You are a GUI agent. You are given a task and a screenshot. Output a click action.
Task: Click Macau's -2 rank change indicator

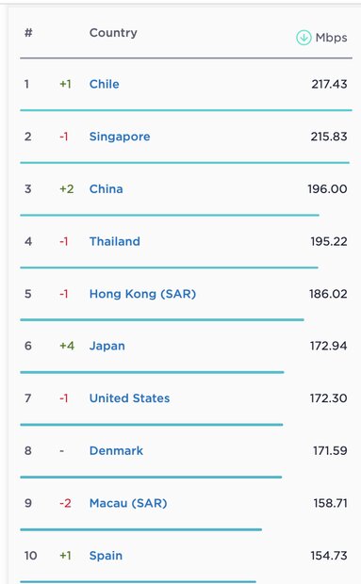coord(65,503)
